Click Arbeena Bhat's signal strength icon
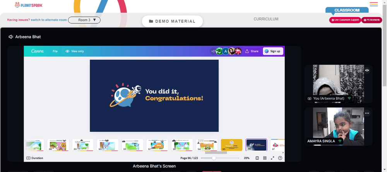387x172 pixels. click(349, 98)
